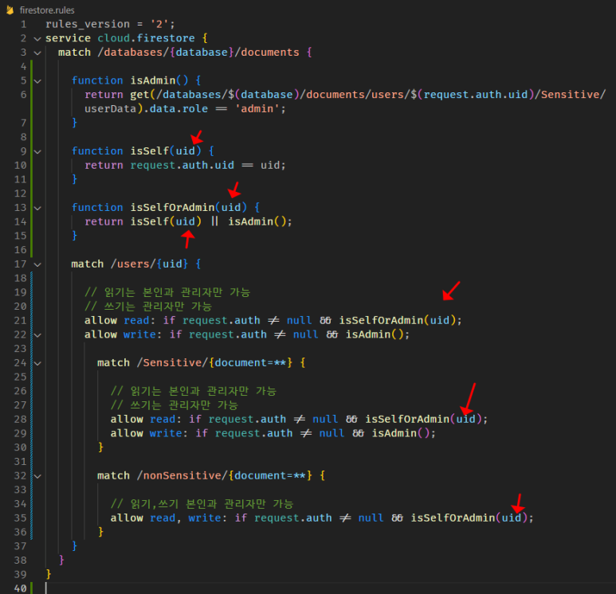This screenshot has width=616, height=594.
Task: Click {database} in the match path on line 3
Action: coord(202,53)
